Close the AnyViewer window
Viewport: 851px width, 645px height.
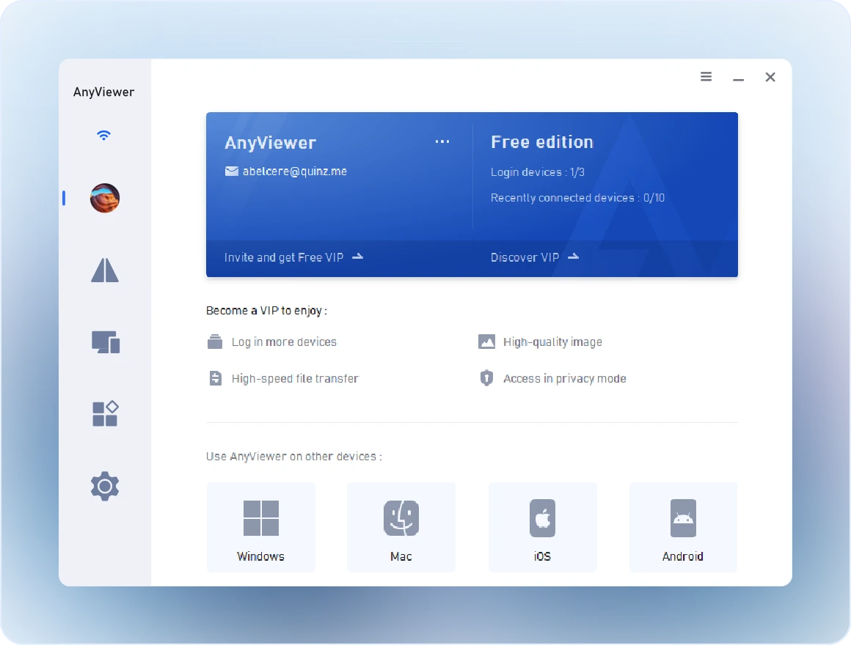click(x=770, y=77)
